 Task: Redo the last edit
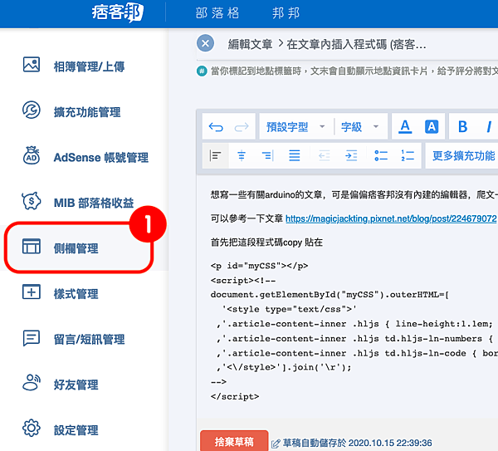point(242,127)
